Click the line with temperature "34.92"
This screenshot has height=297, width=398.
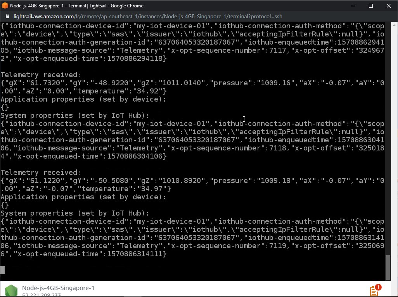click(83, 91)
